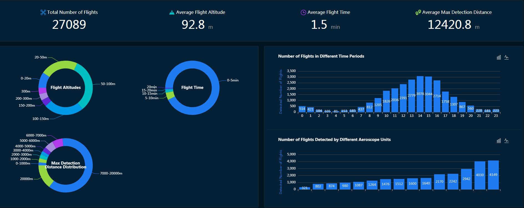This screenshot has width=524, height=208.
Task: Click the 321 bar in Aeroscope Units chart
Action: click(305, 188)
